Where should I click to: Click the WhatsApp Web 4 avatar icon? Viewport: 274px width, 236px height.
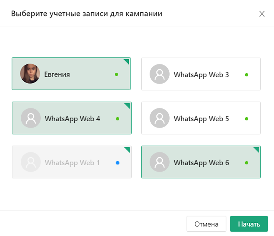pos(31,118)
